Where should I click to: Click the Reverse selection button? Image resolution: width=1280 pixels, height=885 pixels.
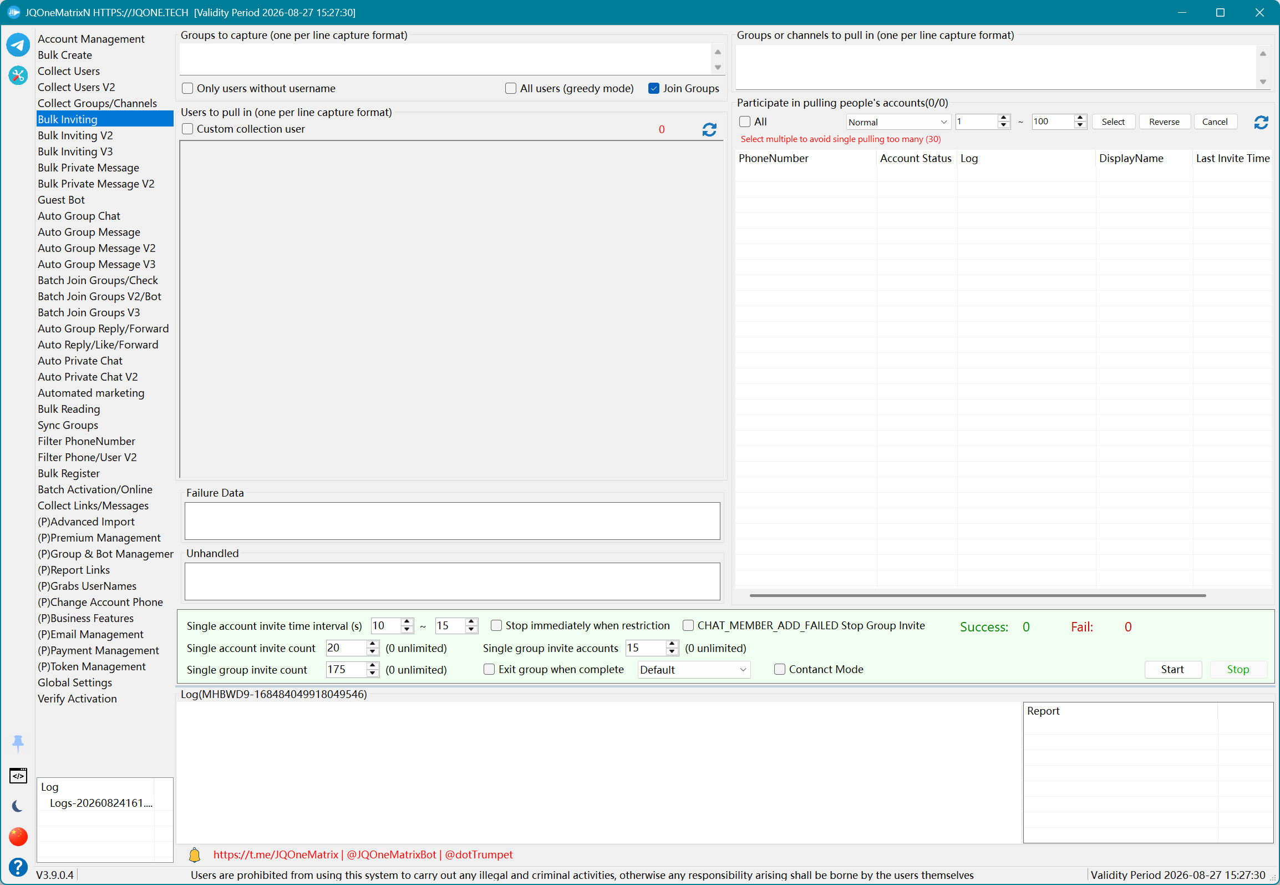click(x=1164, y=122)
